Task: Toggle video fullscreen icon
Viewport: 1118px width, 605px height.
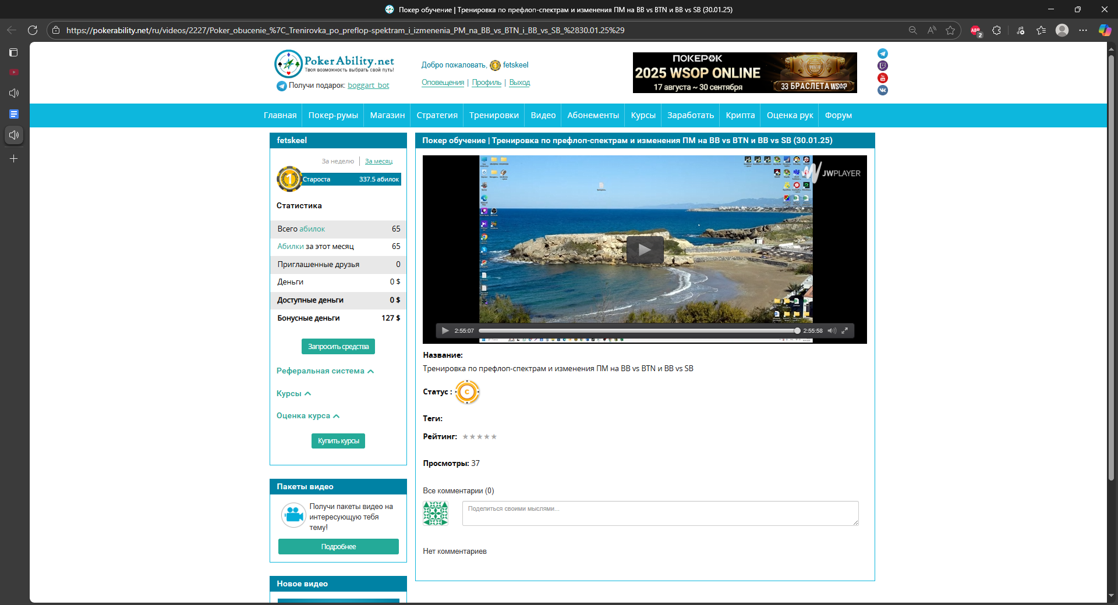Action: pos(845,330)
